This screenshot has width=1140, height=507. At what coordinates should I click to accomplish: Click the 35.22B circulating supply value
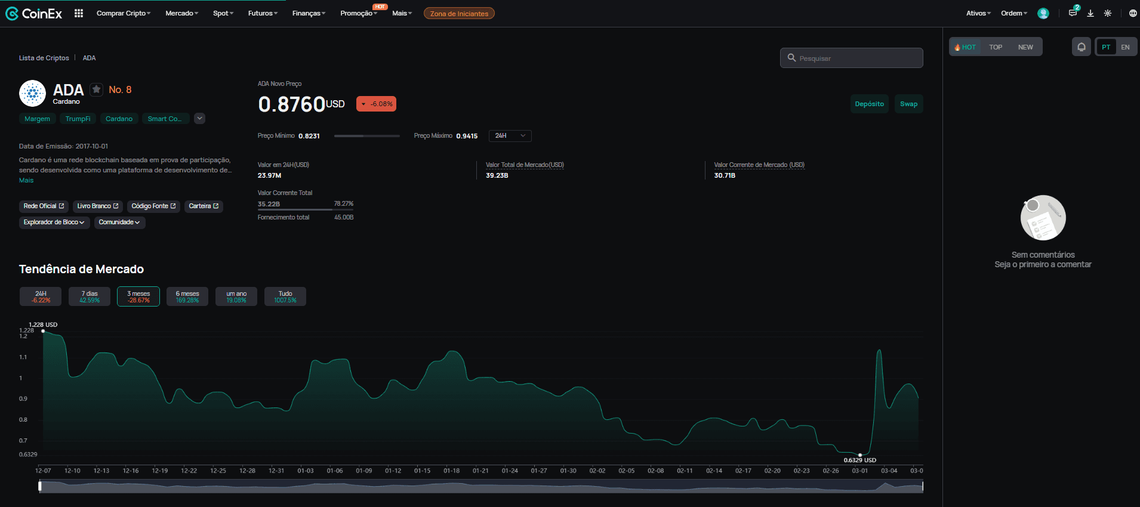click(x=269, y=204)
